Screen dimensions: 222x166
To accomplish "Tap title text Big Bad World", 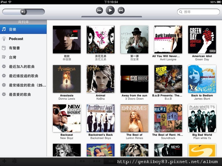I will pos(202,135).
